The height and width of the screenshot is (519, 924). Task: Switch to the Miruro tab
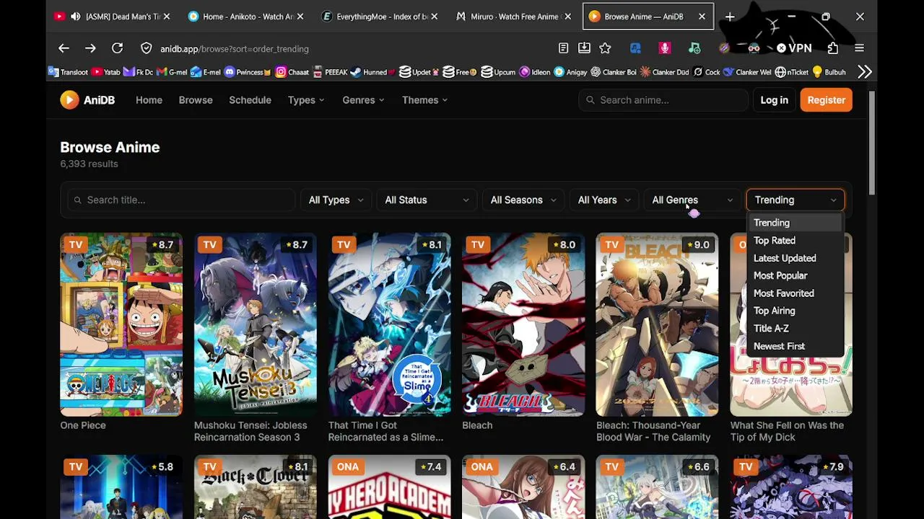click(x=513, y=17)
